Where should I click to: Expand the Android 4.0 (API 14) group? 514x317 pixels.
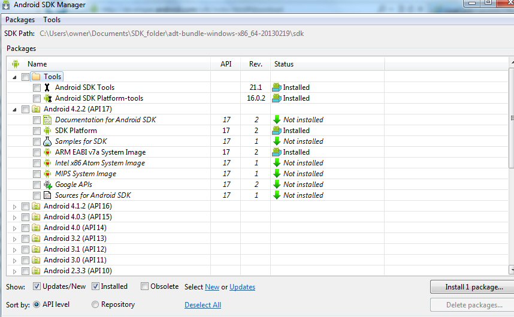tap(14, 228)
